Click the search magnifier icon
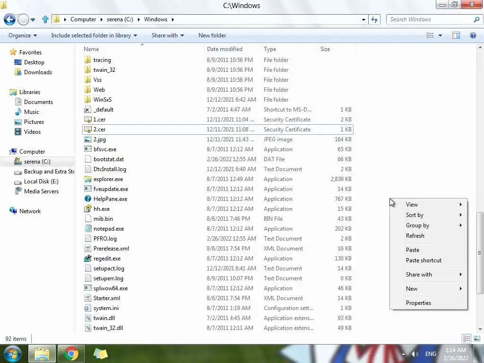This screenshot has width=484, height=363. click(476, 19)
